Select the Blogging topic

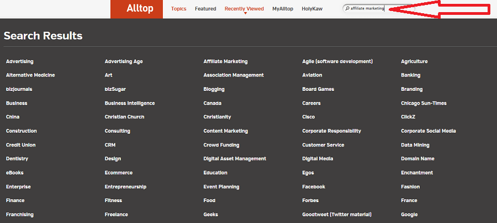pyautogui.click(x=214, y=89)
